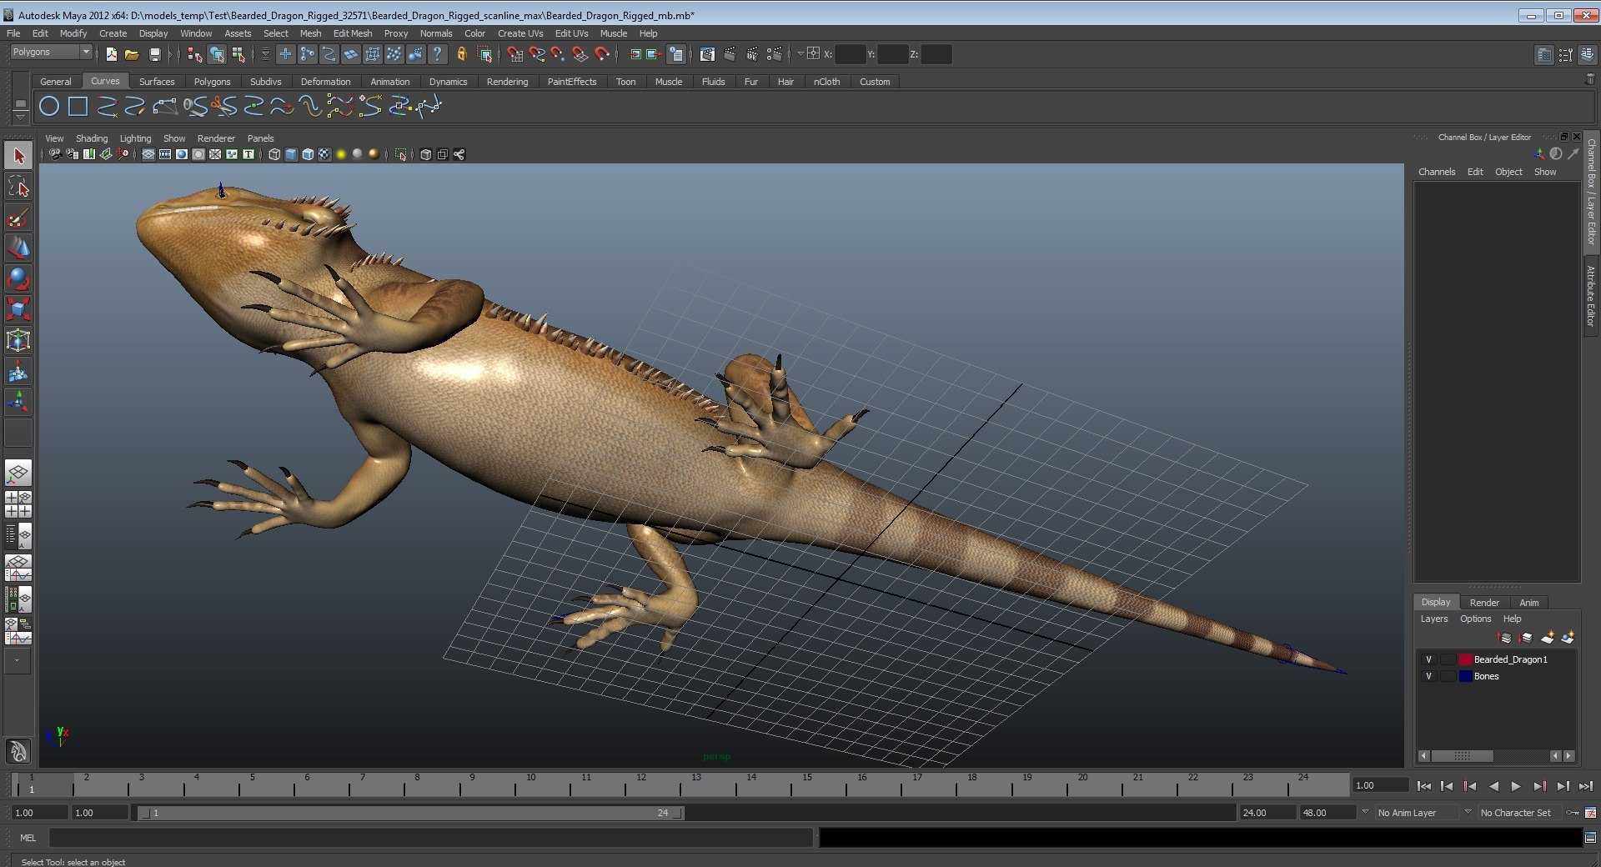Switch to single perspective view layout
The height and width of the screenshot is (867, 1601).
coord(18,473)
